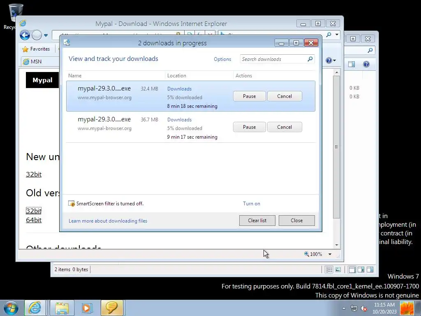Click the 32bit link under New section
Screen dimensions: 421x316
pos(34,174)
